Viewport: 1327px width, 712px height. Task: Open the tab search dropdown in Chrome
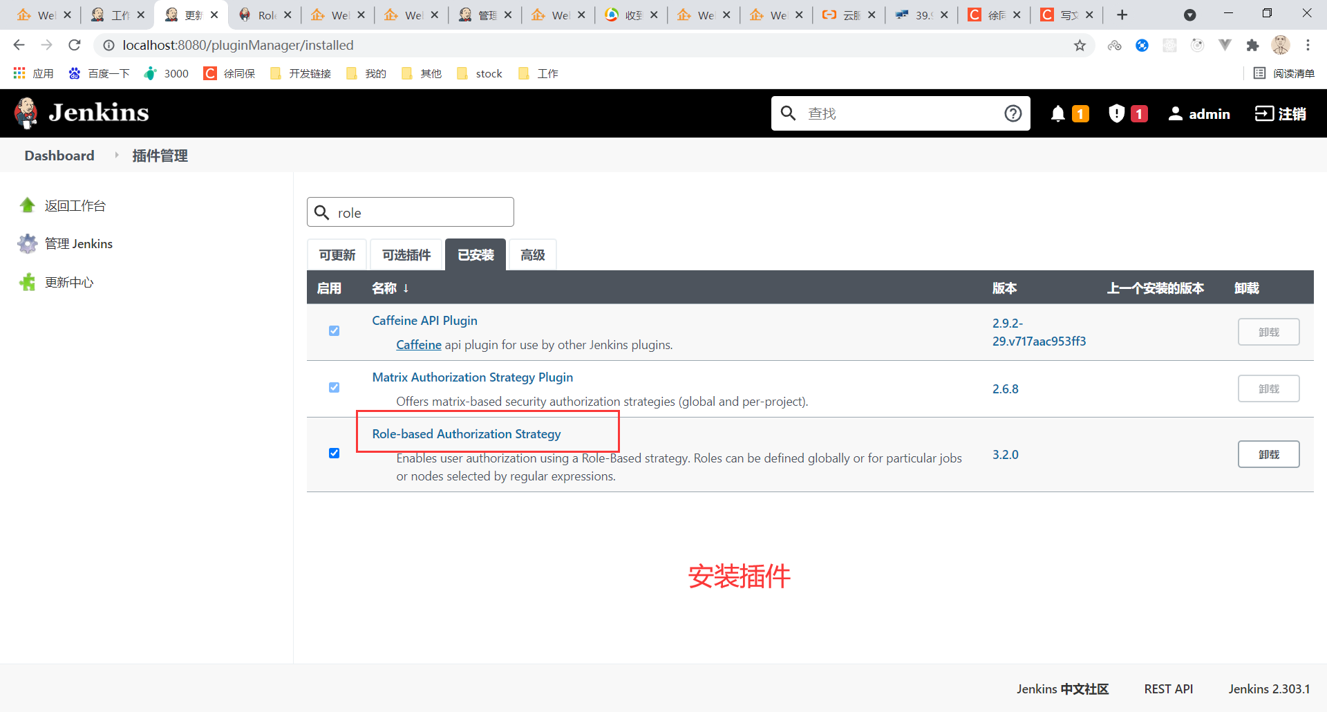coord(1189,15)
